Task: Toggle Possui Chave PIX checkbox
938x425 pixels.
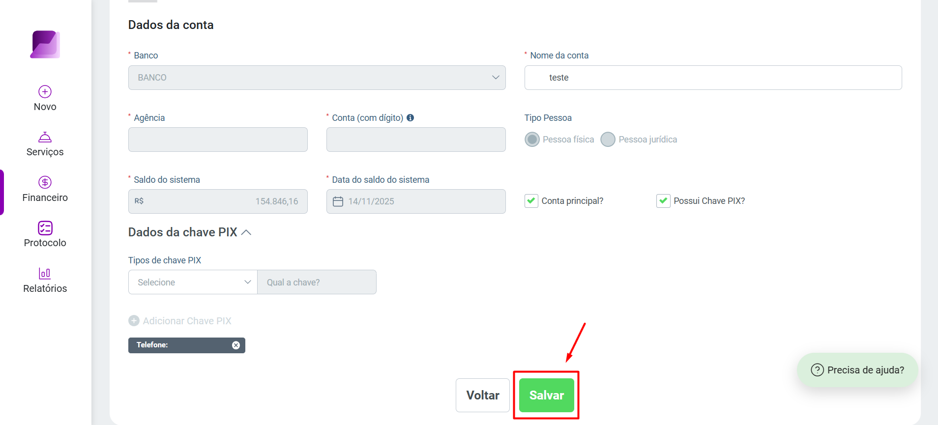Action: tap(663, 201)
